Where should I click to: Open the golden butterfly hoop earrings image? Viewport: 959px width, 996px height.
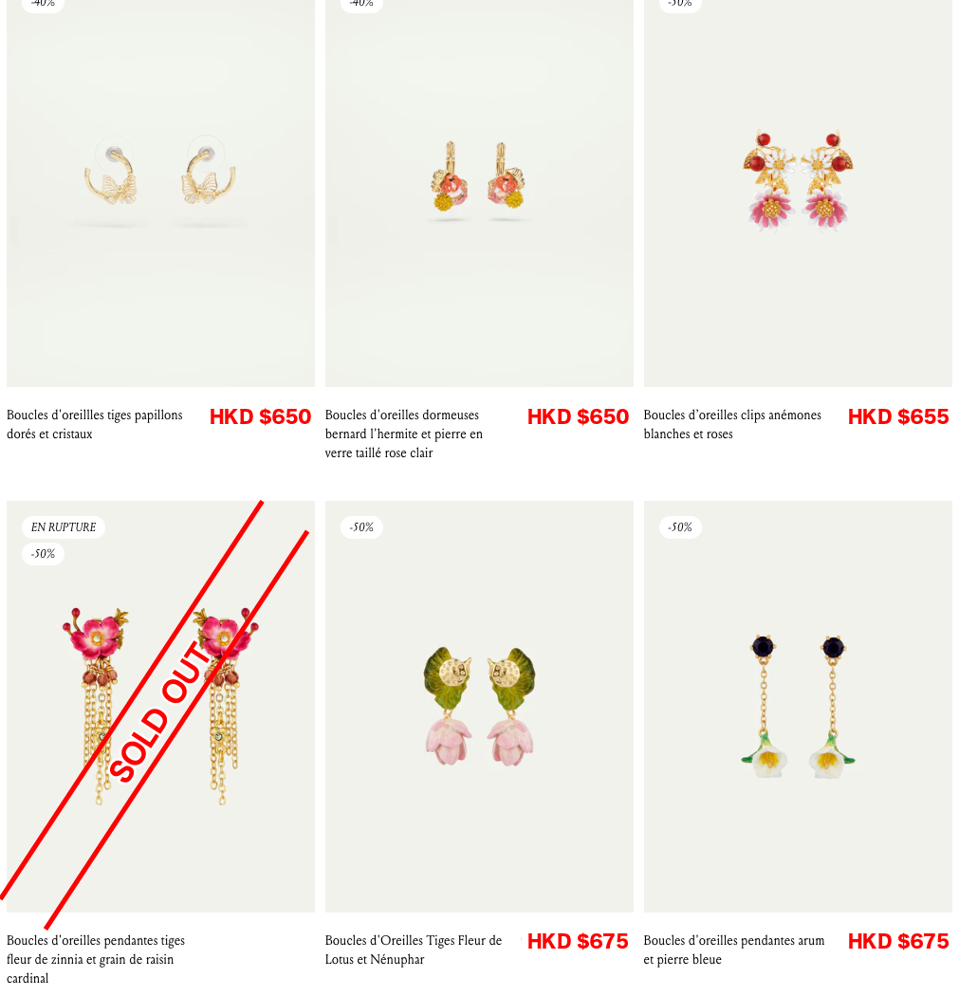(160, 194)
